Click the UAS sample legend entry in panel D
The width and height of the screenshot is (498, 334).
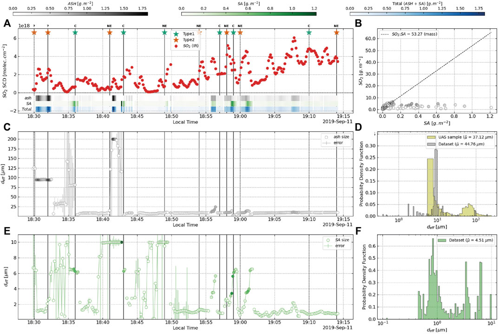[x=460, y=137]
